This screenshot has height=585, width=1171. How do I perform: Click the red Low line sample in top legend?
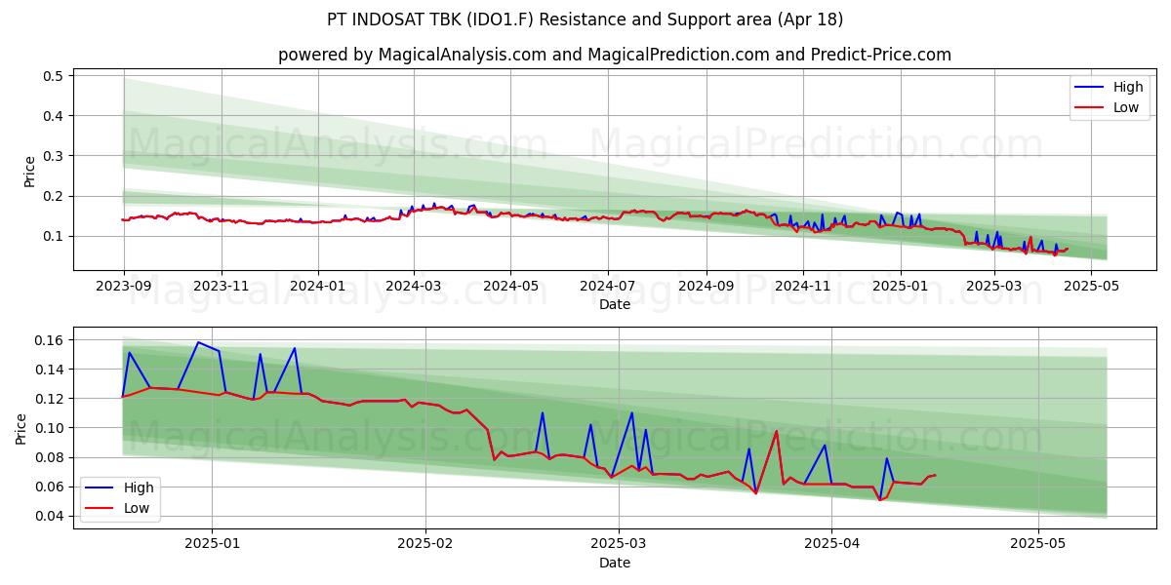[x=1090, y=108]
